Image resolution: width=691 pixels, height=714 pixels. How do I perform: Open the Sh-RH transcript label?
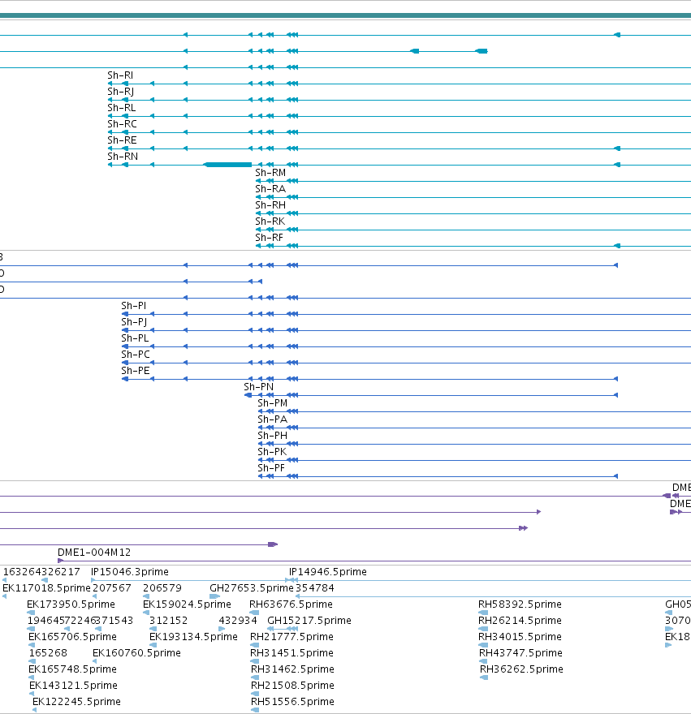coord(270,205)
